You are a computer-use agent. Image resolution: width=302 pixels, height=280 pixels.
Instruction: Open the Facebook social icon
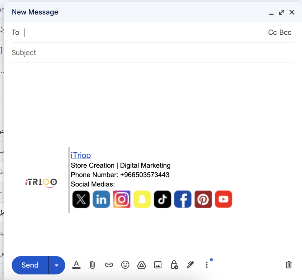click(x=183, y=199)
